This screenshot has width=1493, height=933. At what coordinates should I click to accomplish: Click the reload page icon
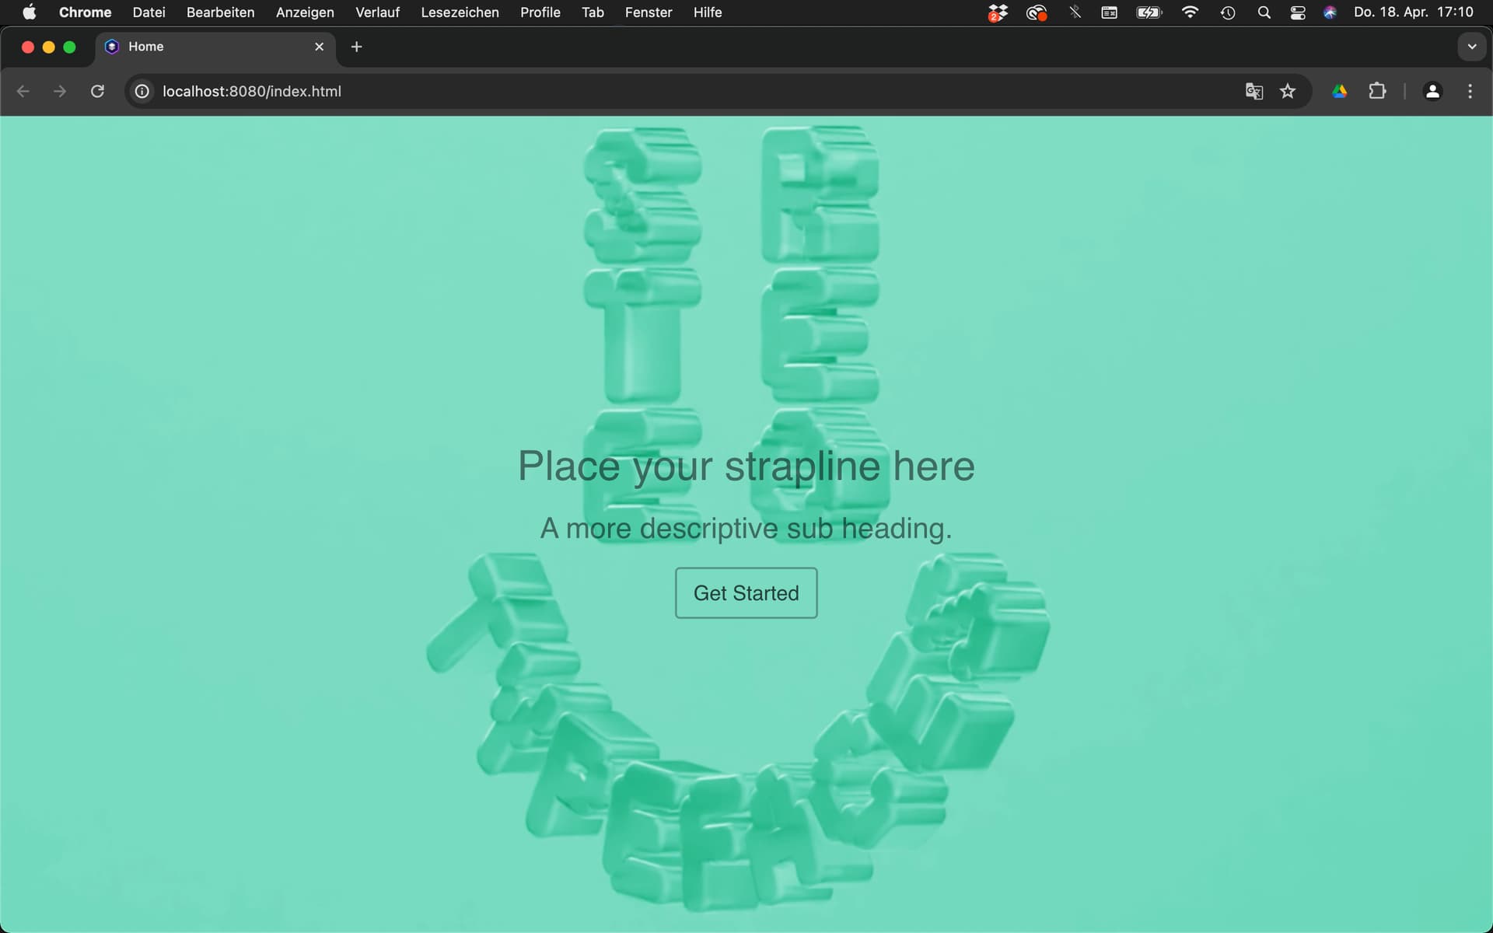[x=97, y=91]
